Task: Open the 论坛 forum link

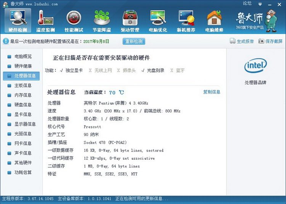Action: (247, 3)
